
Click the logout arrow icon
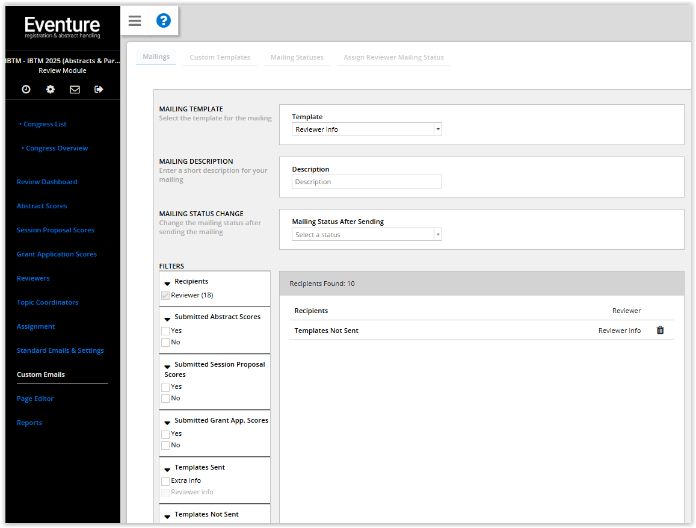point(99,89)
